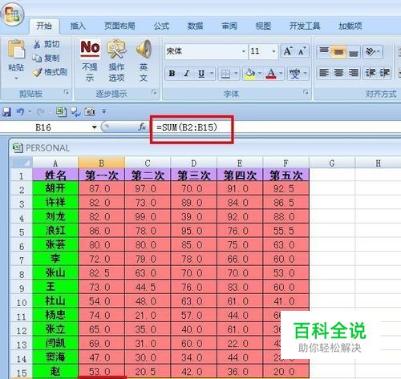Open the Name Box dropdown arrow
This screenshot has height=379, width=401.
(x=94, y=127)
